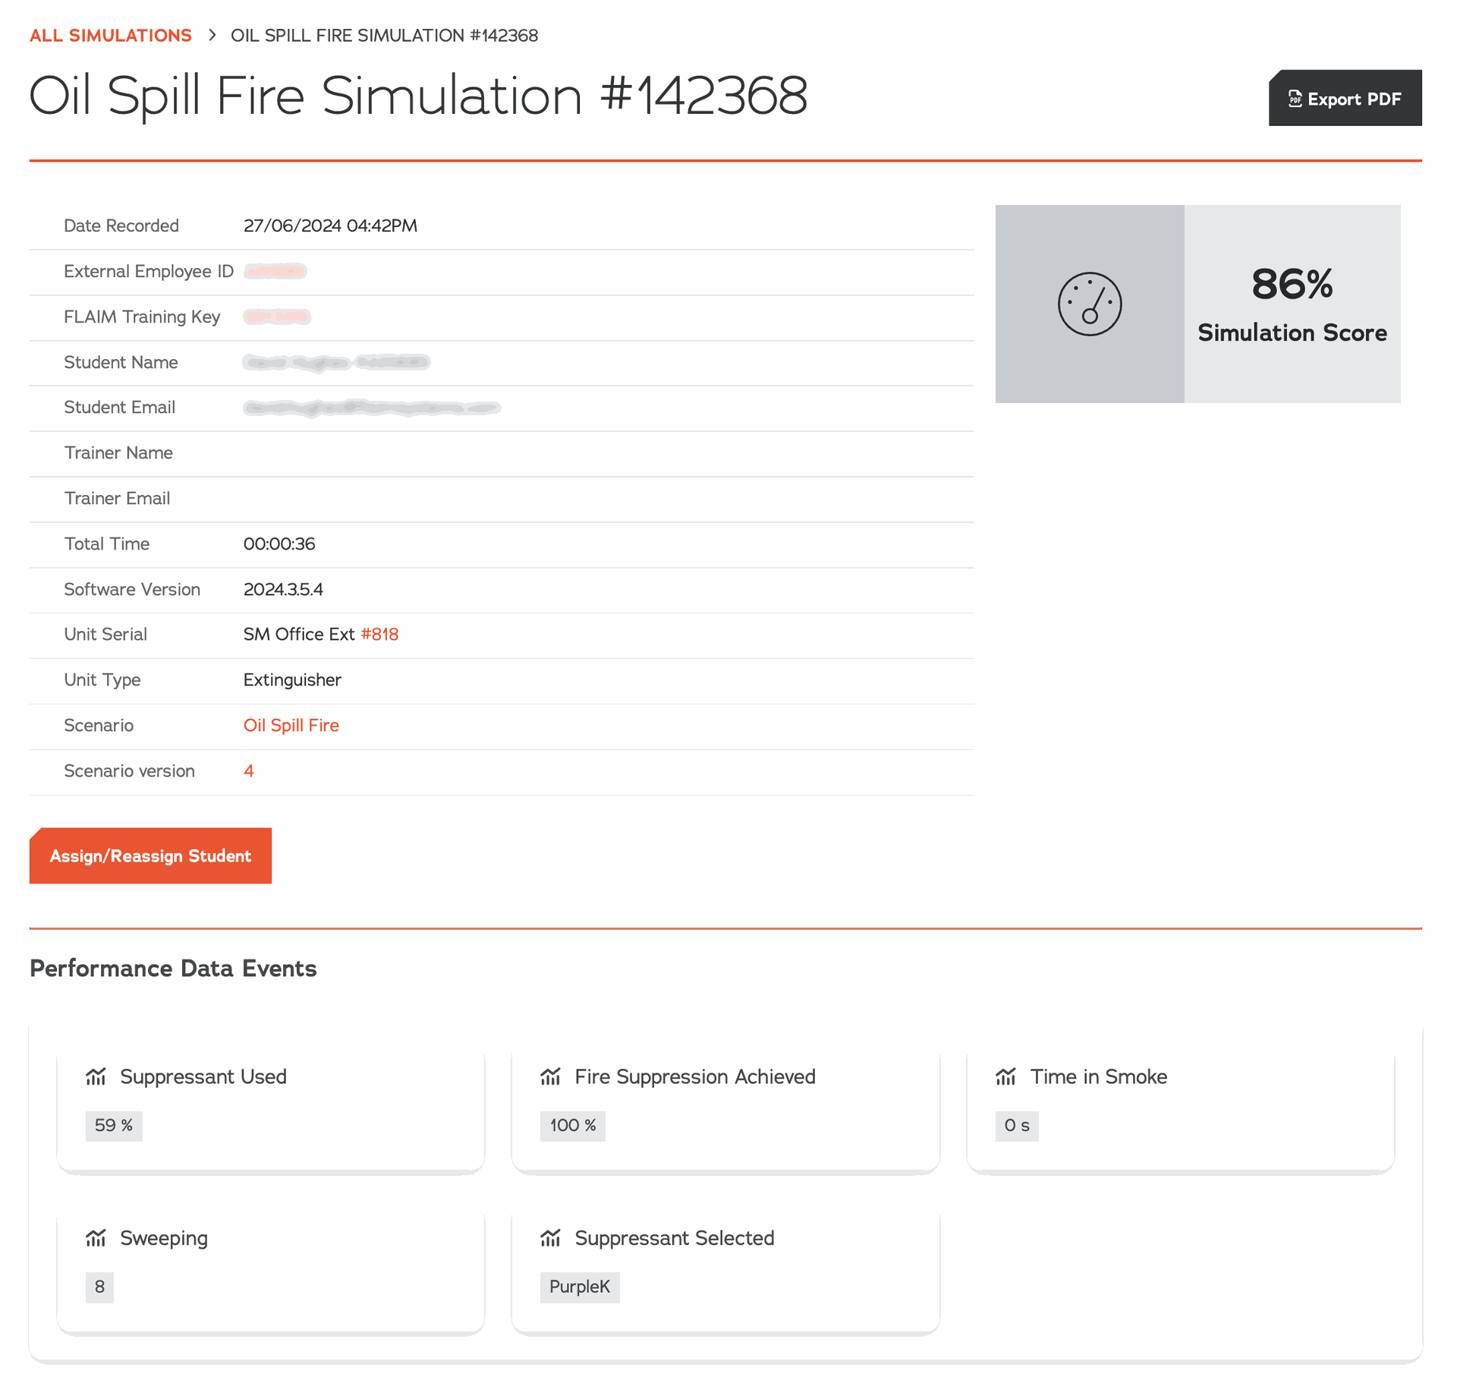Click the simulation score gauge icon
The height and width of the screenshot is (1377, 1457).
coord(1089,304)
